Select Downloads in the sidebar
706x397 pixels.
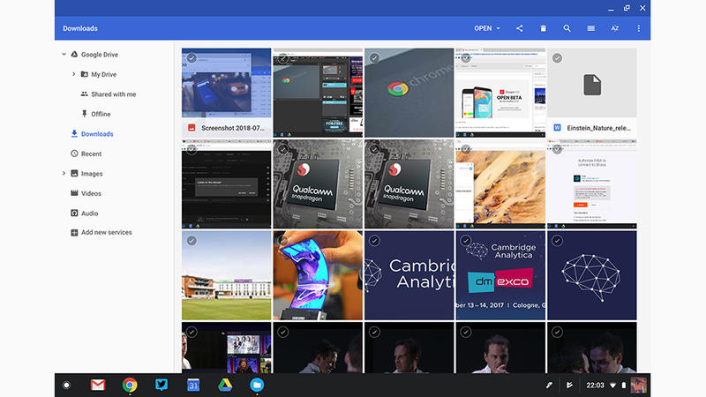click(97, 134)
